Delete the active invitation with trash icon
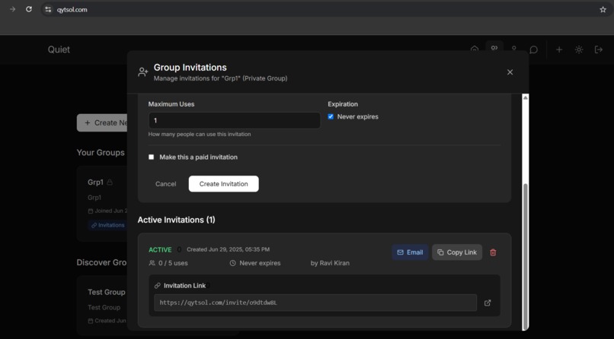Viewport: 614px width, 339px height. (x=493, y=252)
